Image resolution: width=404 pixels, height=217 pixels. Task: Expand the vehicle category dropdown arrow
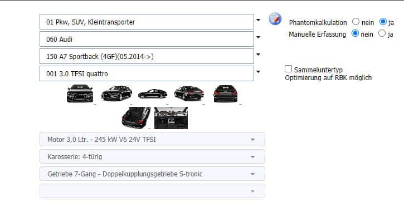(x=258, y=20)
